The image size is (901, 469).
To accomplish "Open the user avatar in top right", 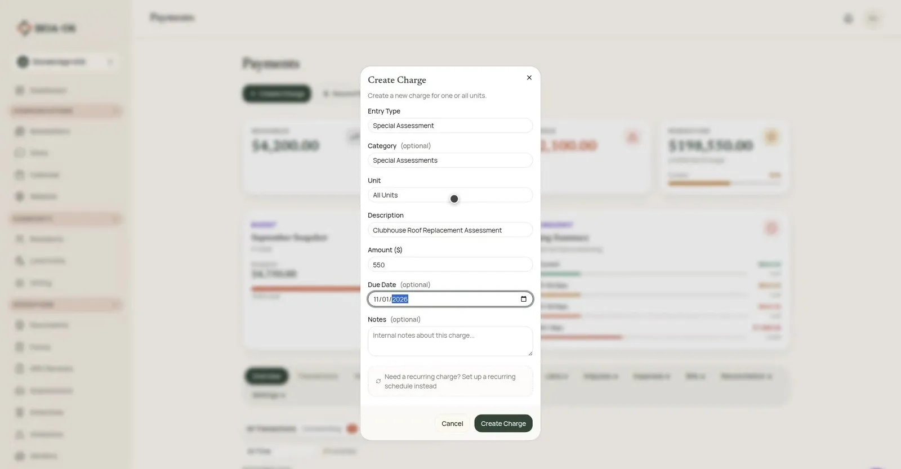I will tap(873, 19).
